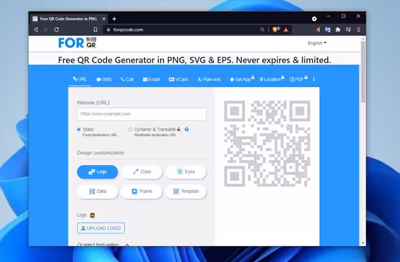Open the Location tab
The width and height of the screenshot is (400, 262).
272,79
